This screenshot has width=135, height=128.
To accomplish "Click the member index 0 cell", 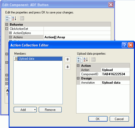I will 16,59.
